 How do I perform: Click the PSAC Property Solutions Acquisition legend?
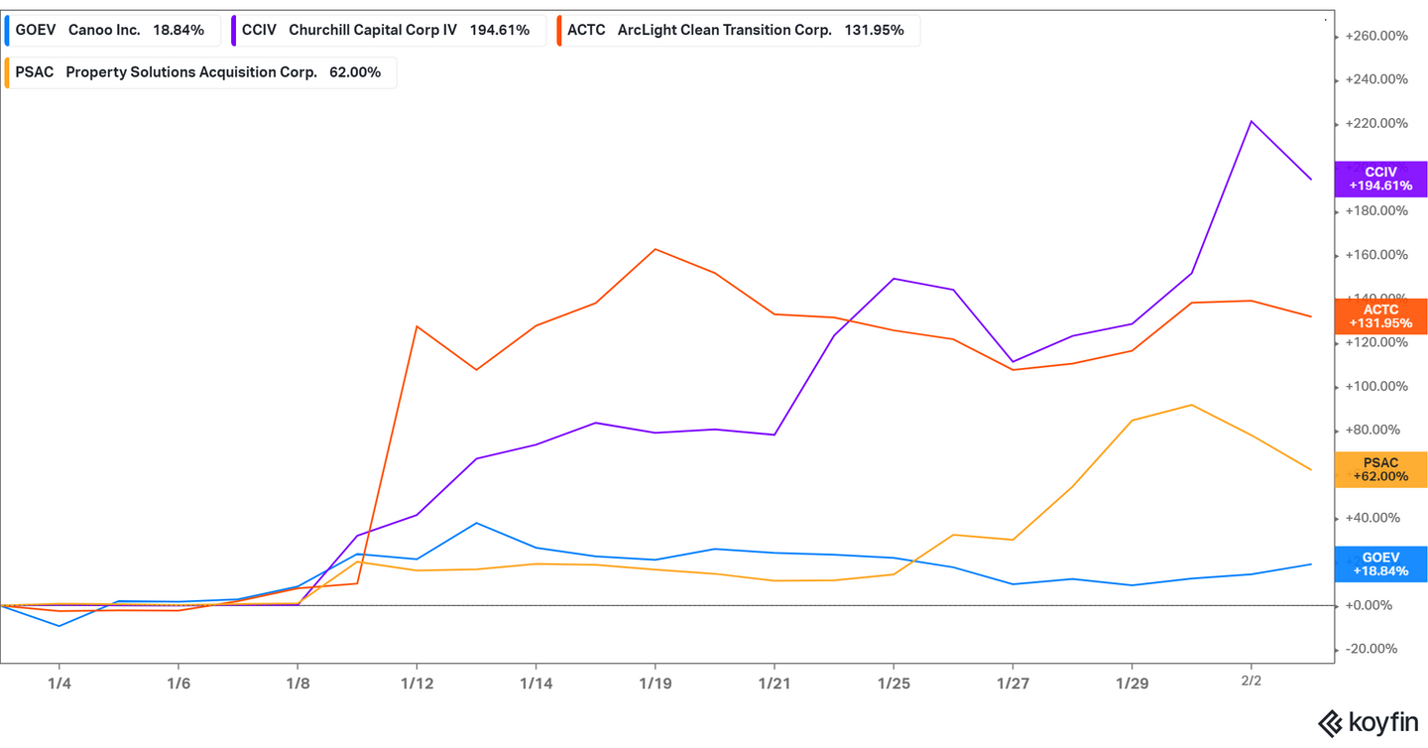point(198,72)
